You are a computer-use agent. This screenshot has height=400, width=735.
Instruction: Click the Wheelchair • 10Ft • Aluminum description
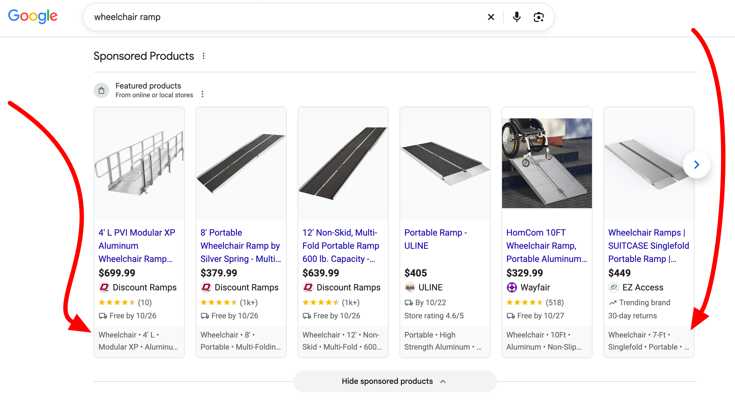(x=543, y=341)
